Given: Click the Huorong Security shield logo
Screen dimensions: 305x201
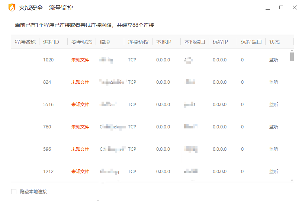Looking at the screenshot, I should [x=12, y=7].
